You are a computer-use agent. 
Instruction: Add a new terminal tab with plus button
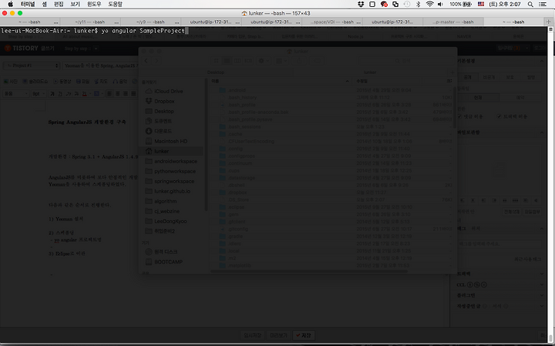549,22
